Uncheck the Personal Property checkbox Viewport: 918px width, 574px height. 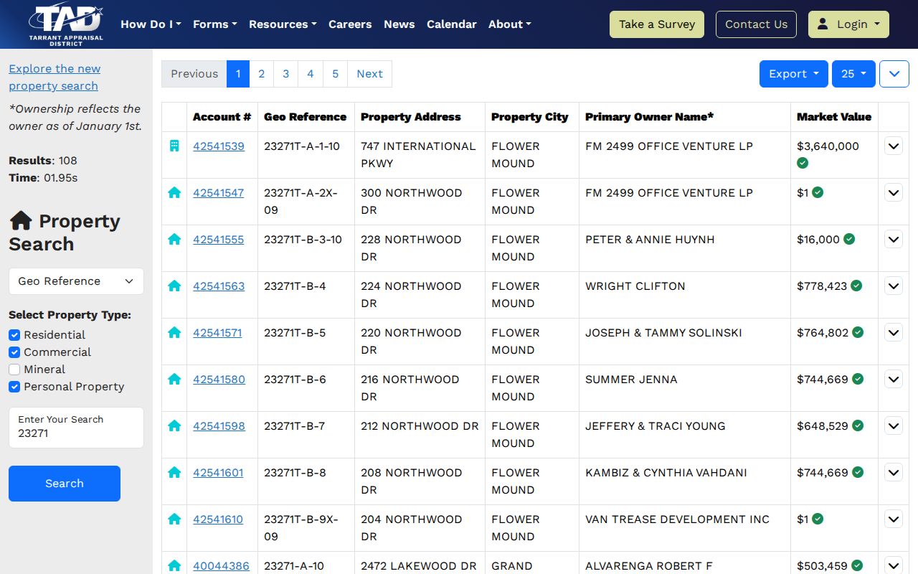(14, 387)
